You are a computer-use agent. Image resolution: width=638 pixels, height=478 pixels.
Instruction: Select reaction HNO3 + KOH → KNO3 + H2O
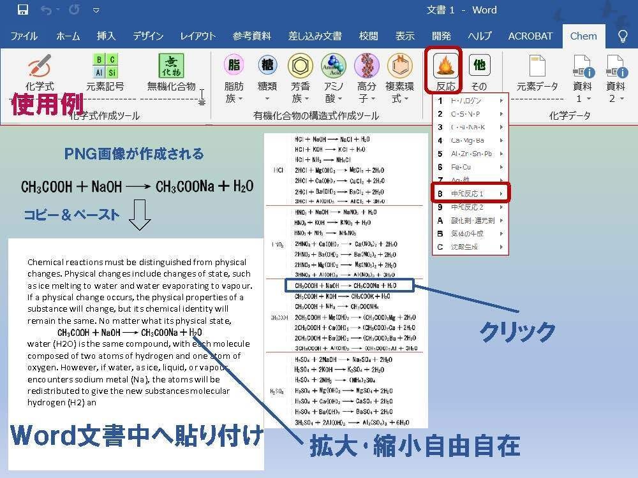click(332, 222)
